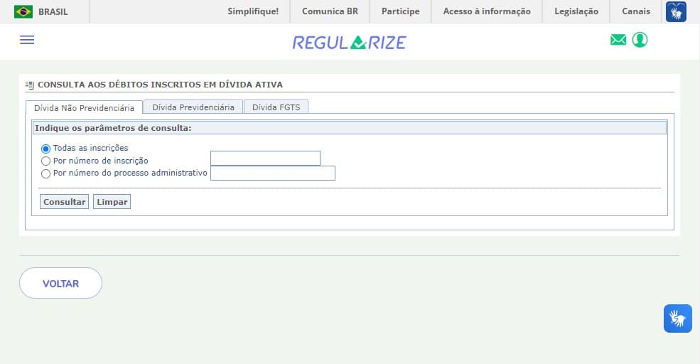This screenshot has height=364, width=700.
Task: Click the BRASIL portal link
Action: 53,11
